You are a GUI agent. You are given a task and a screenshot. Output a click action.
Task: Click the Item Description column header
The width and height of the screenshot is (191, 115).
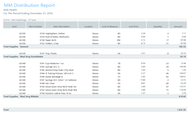(x=61, y=27)
